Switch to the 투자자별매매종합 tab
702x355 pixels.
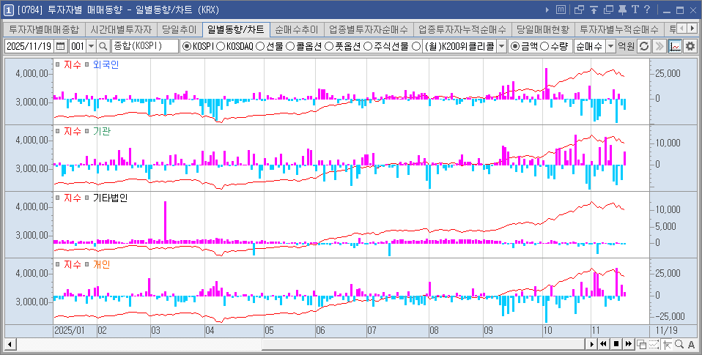[x=44, y=29]
